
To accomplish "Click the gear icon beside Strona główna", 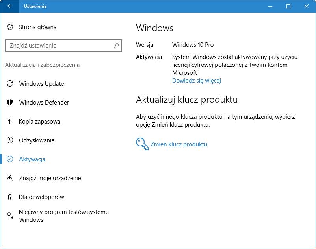I will [10, 27].
